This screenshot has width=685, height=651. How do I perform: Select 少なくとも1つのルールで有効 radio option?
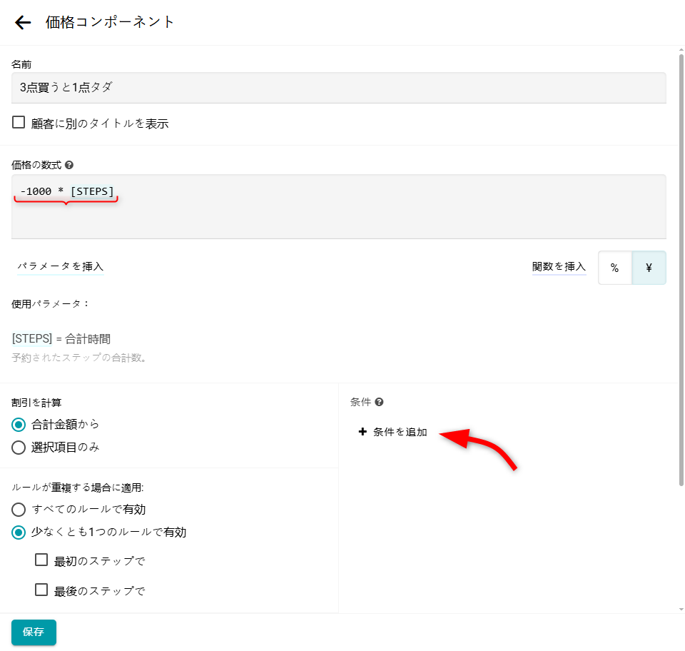tap(19, 533)
